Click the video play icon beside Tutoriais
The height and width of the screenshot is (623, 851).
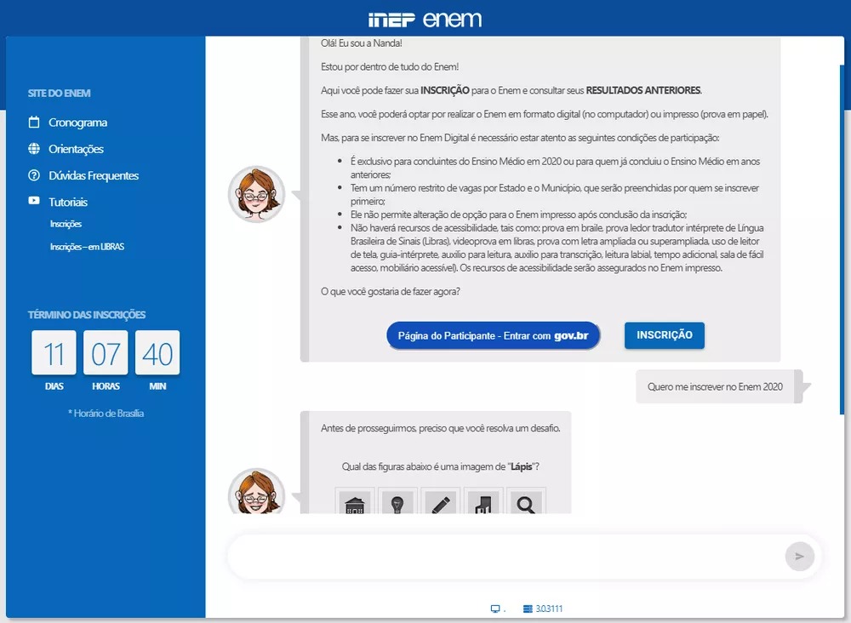tap(34, 202)
